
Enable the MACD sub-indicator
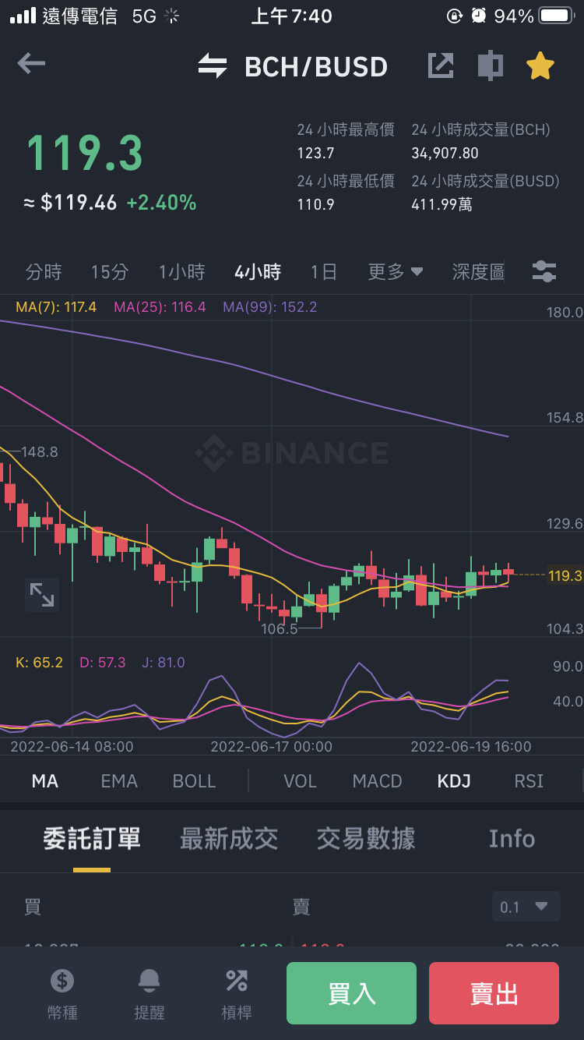(377, 780)
